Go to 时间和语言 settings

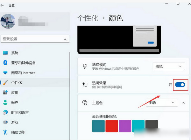35,112
